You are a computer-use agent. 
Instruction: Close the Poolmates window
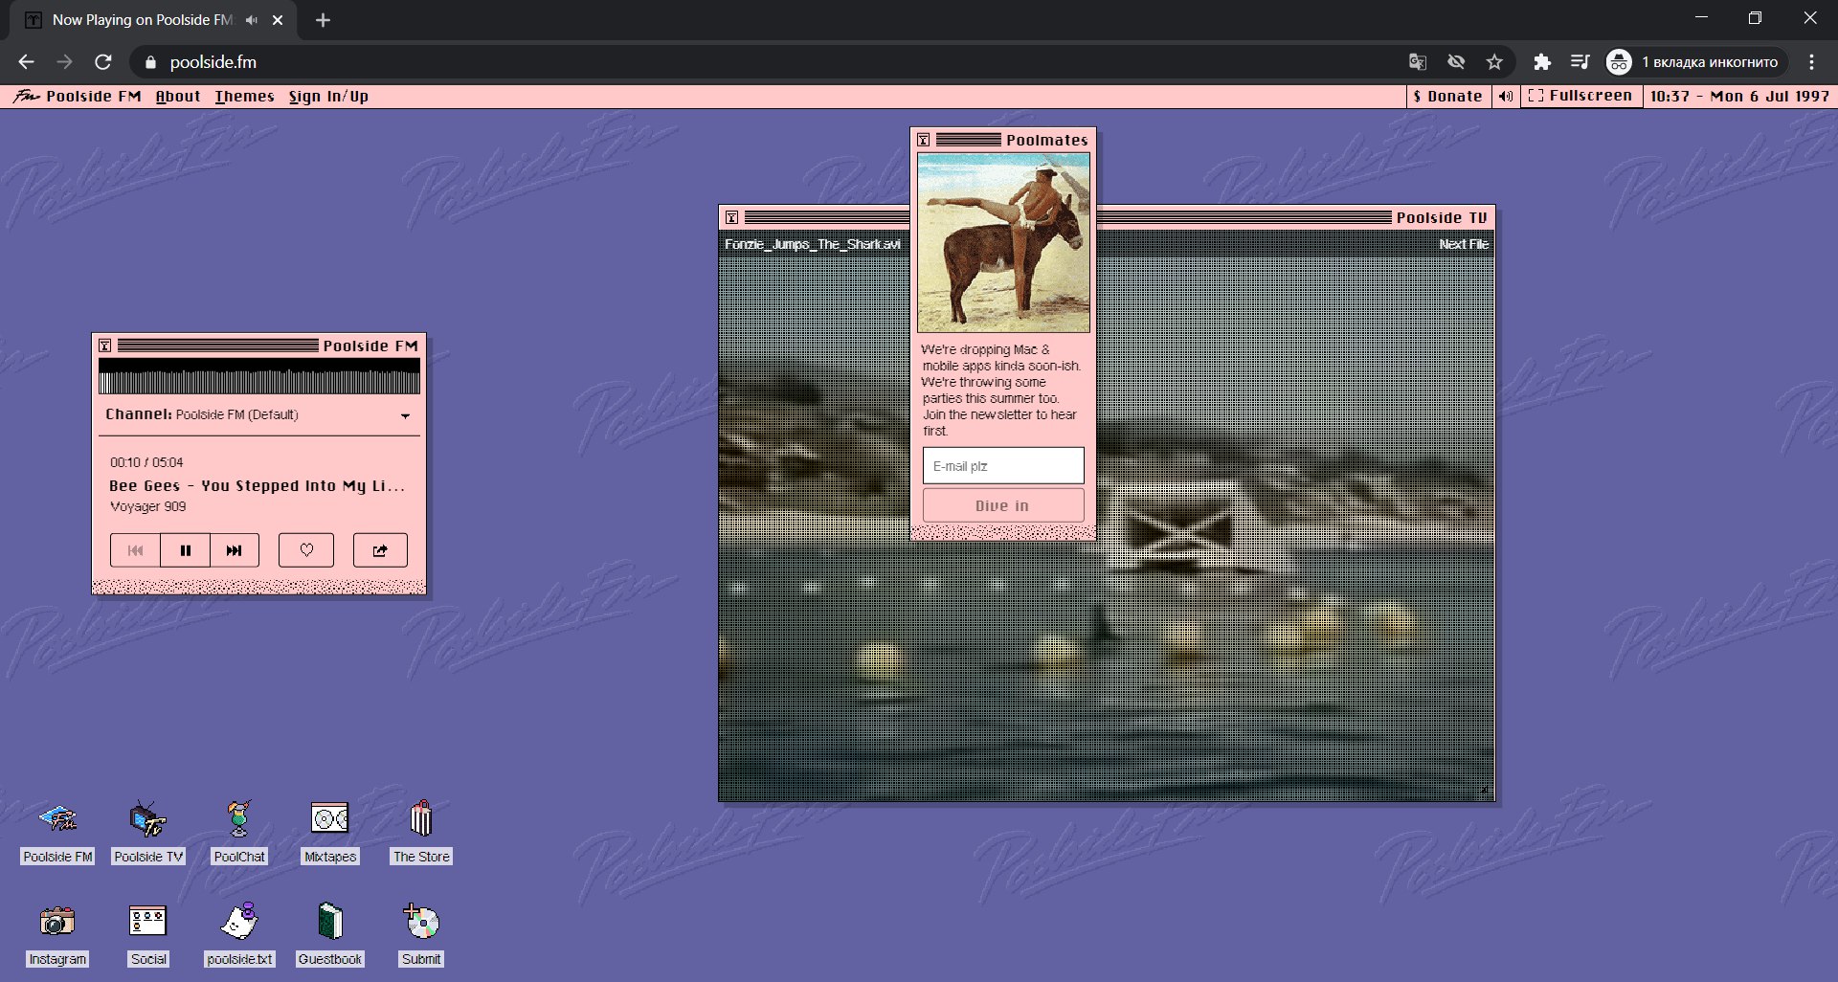[924, 140]
